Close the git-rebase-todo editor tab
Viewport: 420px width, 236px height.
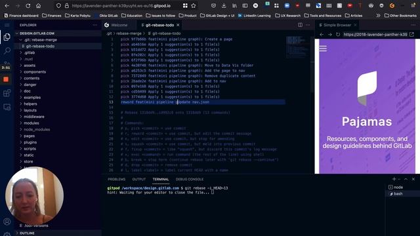coord(178,25)
